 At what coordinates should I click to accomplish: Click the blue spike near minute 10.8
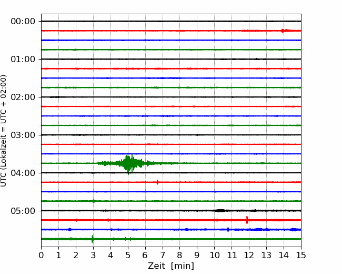(x=228, y=229)
